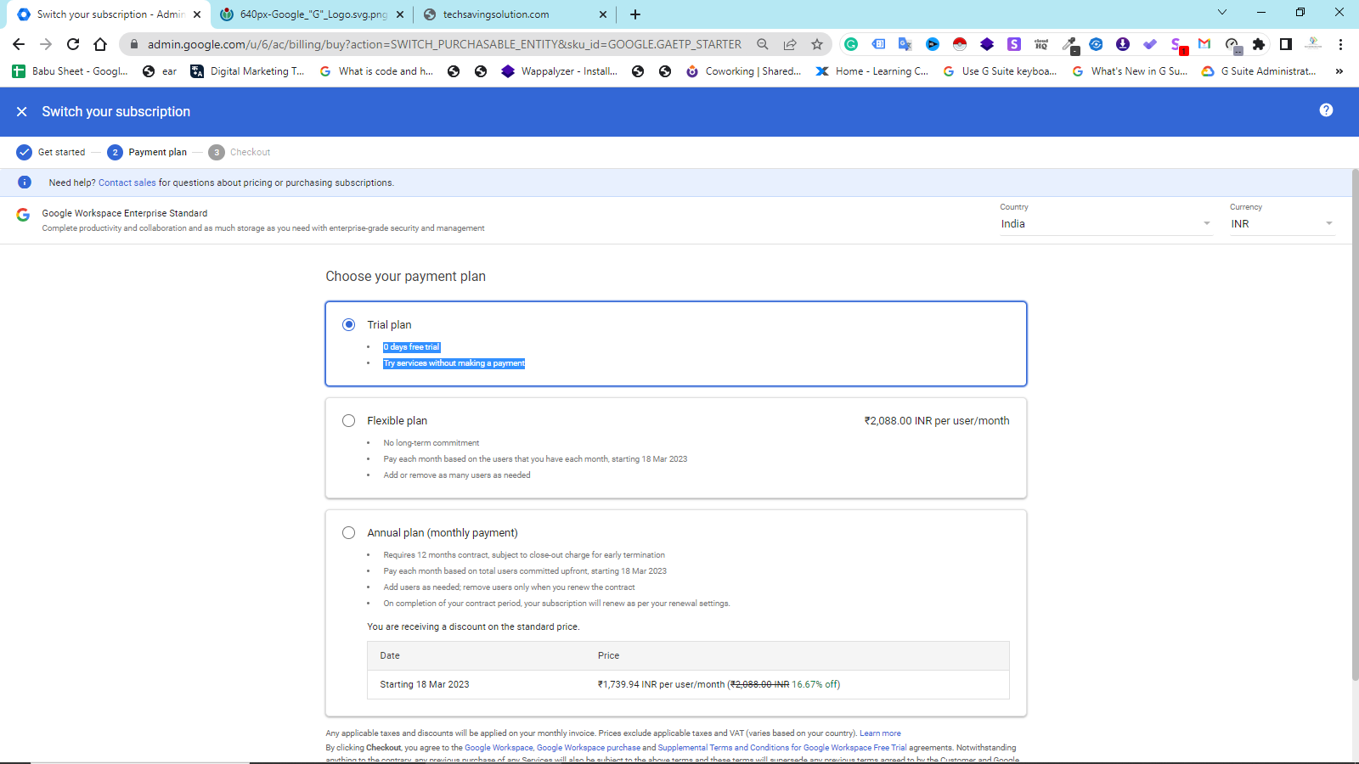Click the page vertical scrollbar
Image resolution: width=1359 pixels, height=764 pixels.
(x=1355, y=424)
